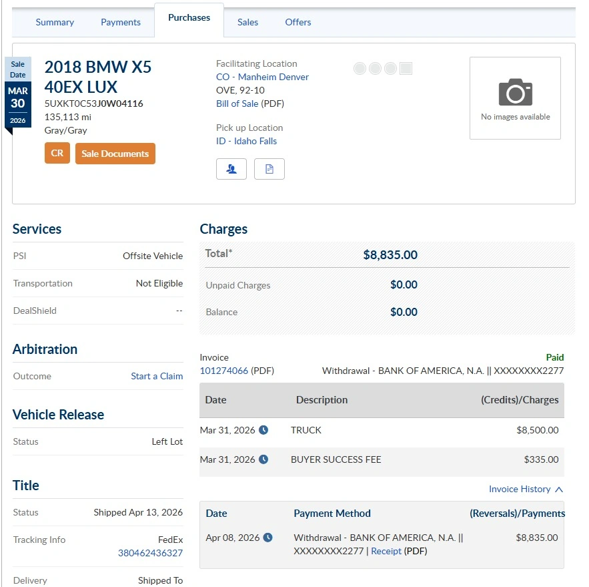589x587 pixels.
Task: Switch to the Summary tab
Action: (x=55, y=22)
